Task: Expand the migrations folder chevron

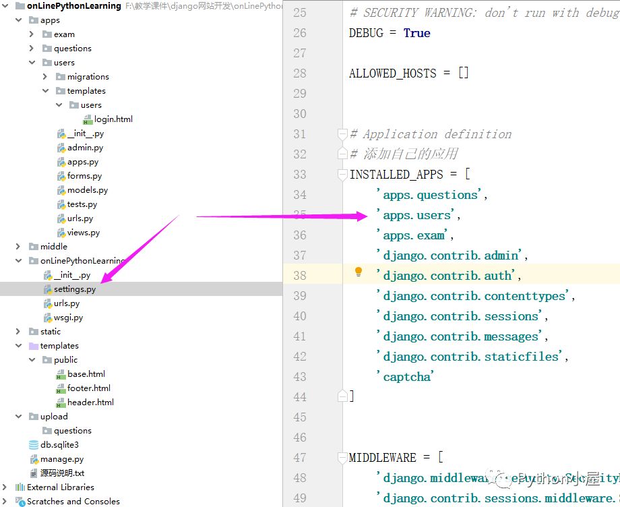Action: pos(45,76)
